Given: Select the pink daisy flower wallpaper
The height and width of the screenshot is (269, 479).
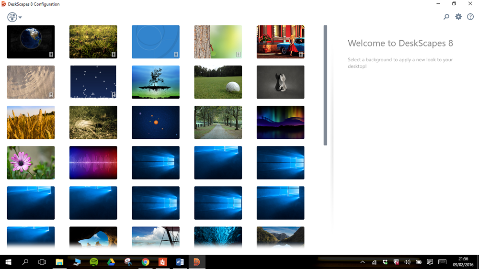Looking at the screenshot, I should (x=31, y=162).
